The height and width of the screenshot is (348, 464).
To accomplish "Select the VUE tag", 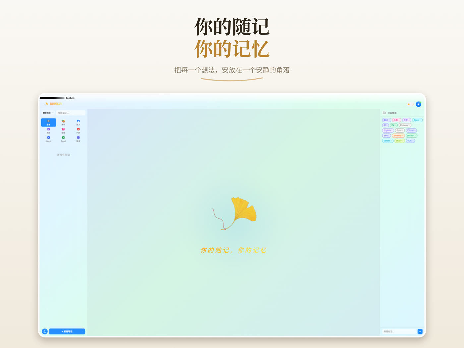I will tap(410, 141).
